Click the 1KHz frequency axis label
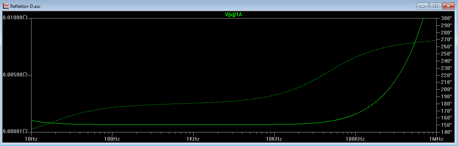The width and height of the screenshot is (458, 146). pyautogui.click(x=193, y=139)
